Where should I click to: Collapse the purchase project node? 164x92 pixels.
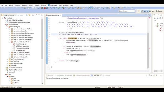[3, 18]
